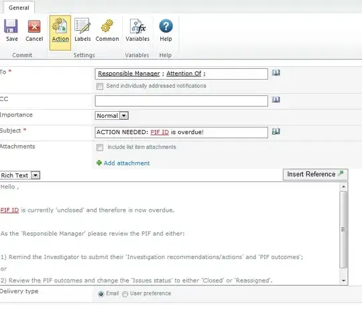Open address book icon for To field
Image resolution: width=362 pixels, height=310 pixels.
pos(276,73)
